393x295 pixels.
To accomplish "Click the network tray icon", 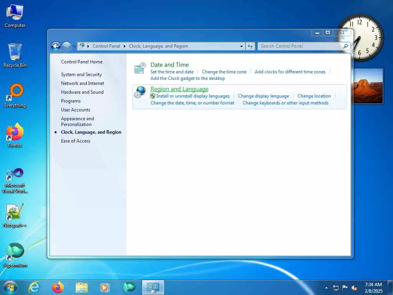I will point(335,288).
